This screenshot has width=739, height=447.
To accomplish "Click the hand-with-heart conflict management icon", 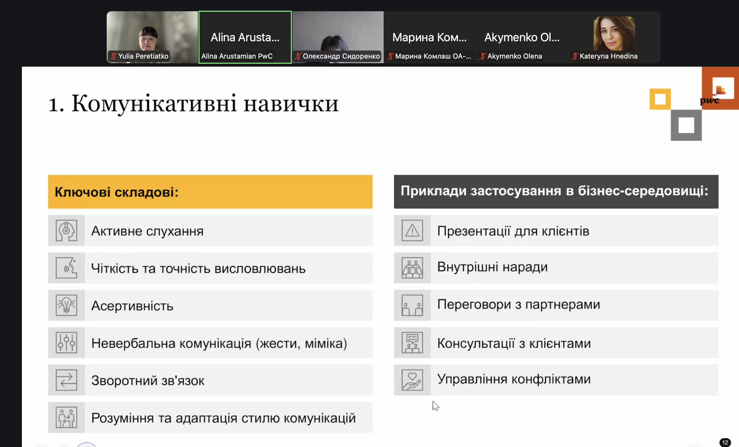I will (412, 380).
